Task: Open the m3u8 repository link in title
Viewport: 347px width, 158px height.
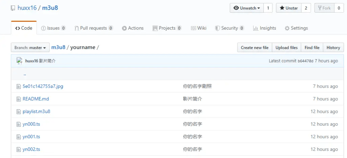Action: click(x=50, y=8)
